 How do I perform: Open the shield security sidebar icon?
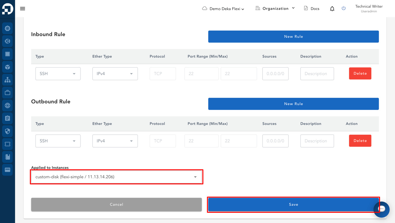tap(7, 131)
